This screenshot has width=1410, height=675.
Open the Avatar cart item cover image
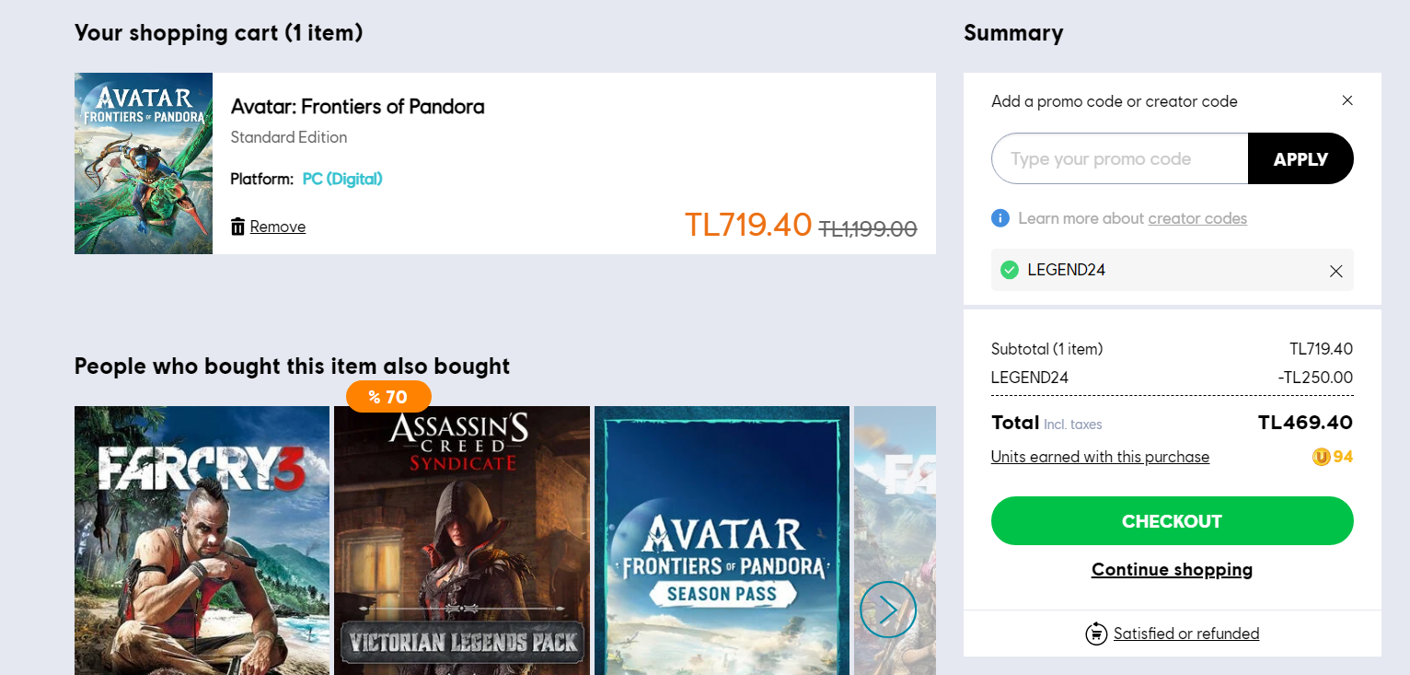pos(144,163)
